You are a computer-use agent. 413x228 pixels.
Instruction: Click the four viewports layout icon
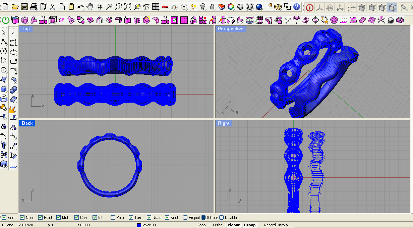156,6
